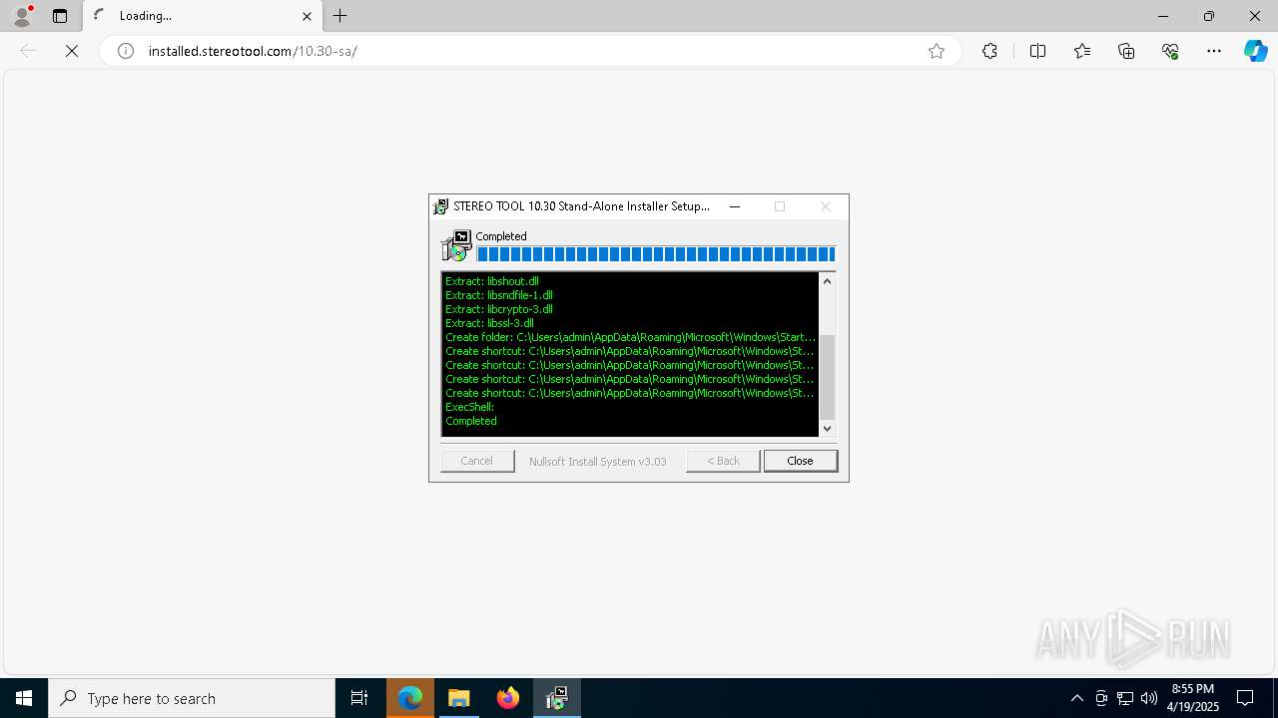Open the taskbar clock and date

click(x=1193, y=698)
